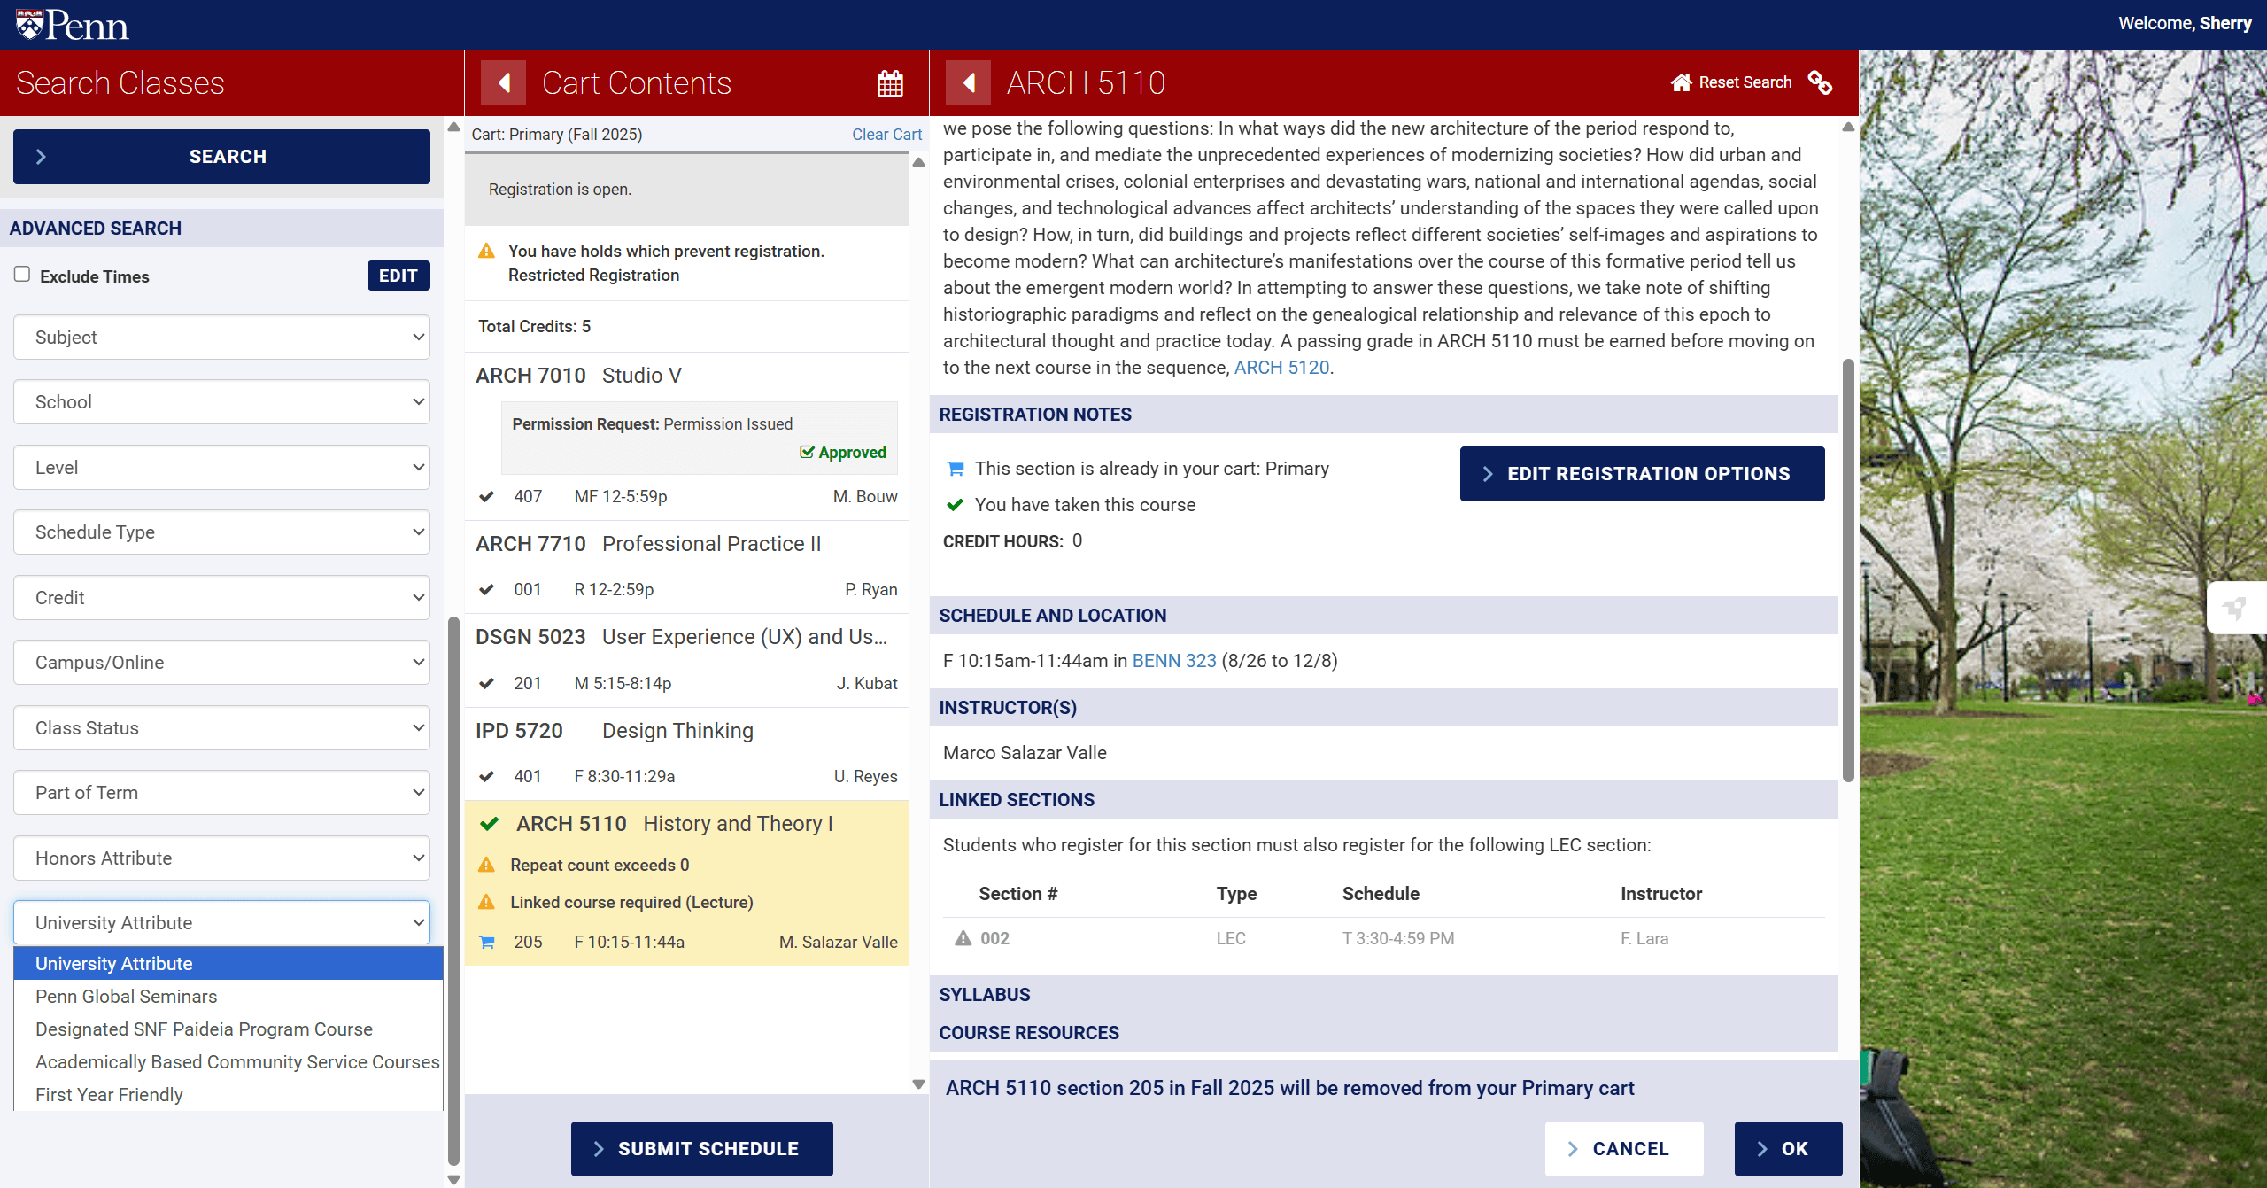Open the calendar view icon in Cart Contents
This screenshot has height=1188, width=2267.
(890, 83)
